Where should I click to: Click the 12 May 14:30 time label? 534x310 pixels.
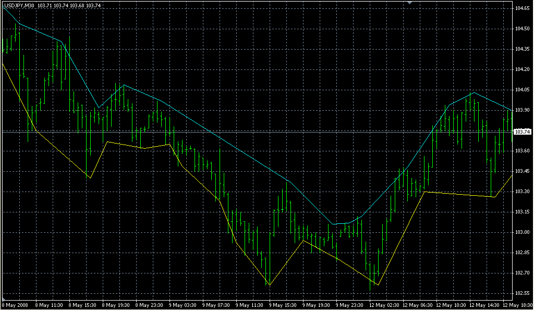(484, 304)
